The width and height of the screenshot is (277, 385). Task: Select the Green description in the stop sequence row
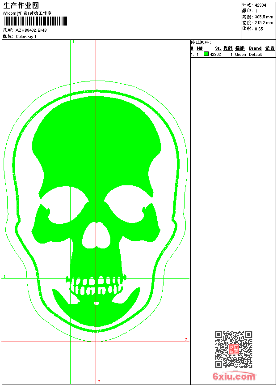pyautogui.click(x=240, y=55)
